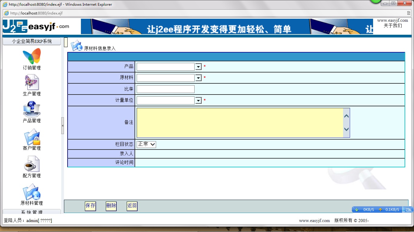Open the 配方管理 coffee cup icon
The image size is (414, 232).
(32, 164)
